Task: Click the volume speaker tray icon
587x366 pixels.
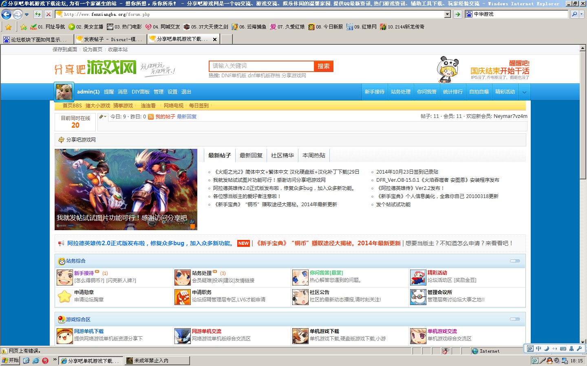Action: tap(556, 361)
